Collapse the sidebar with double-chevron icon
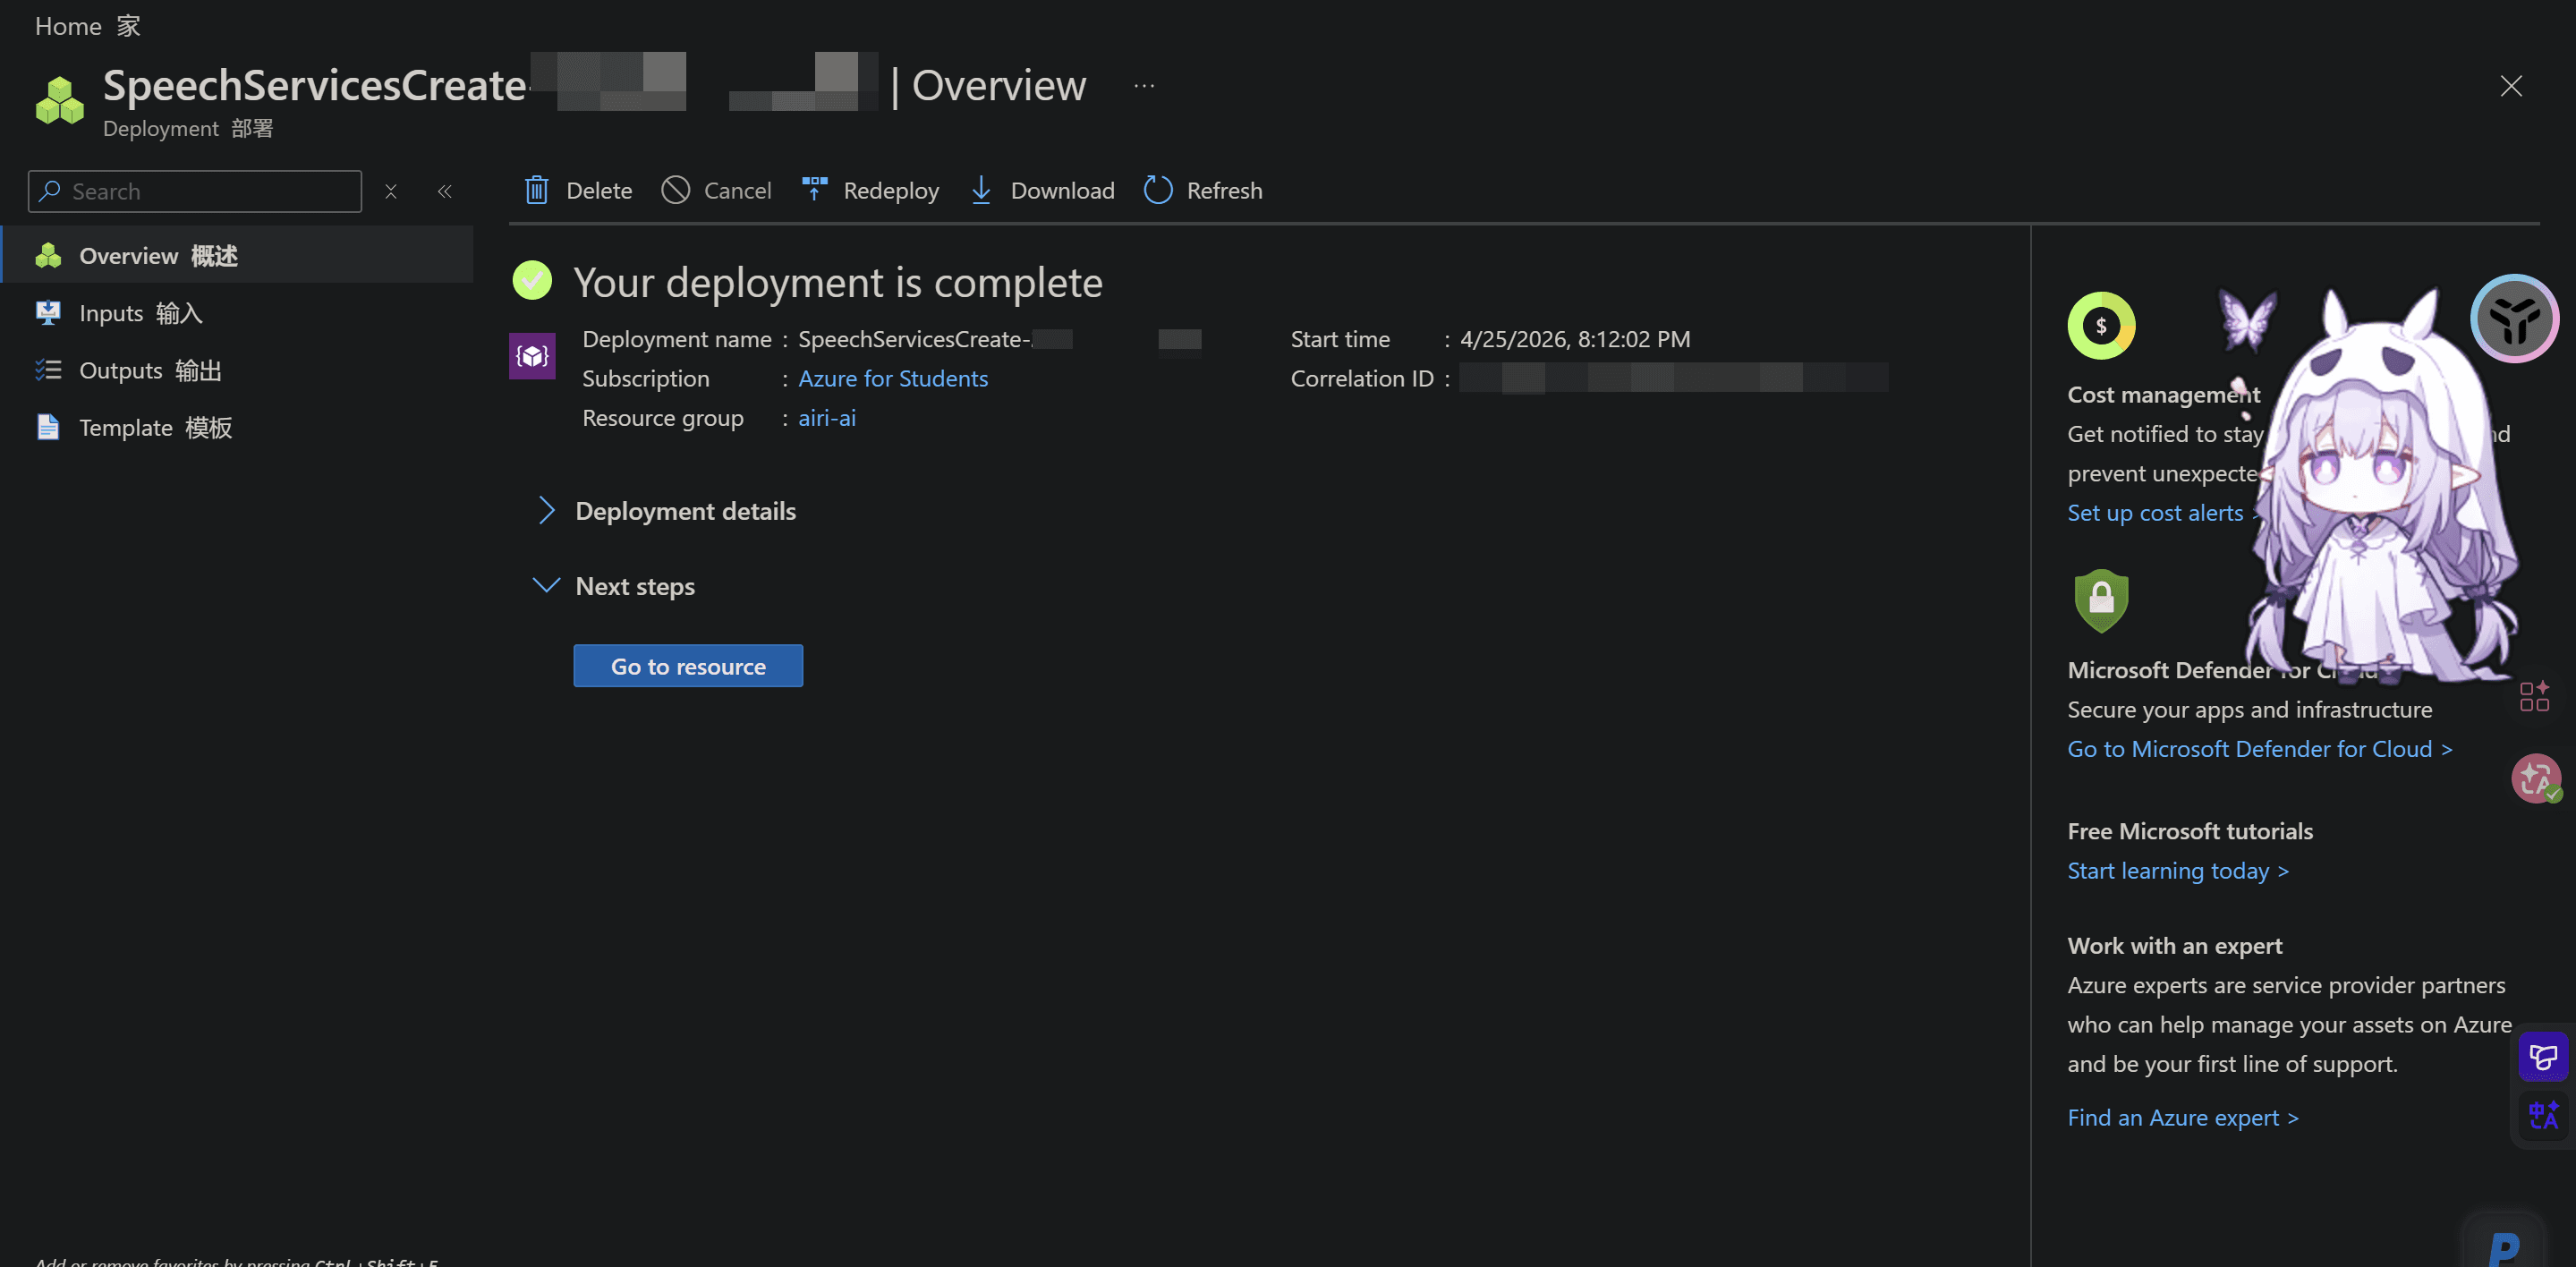2576x1267 pixels. point(445,191)
